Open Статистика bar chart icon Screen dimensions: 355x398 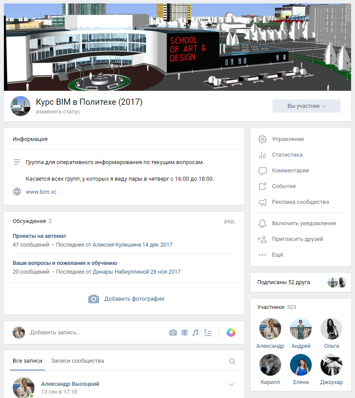(262, 155)
